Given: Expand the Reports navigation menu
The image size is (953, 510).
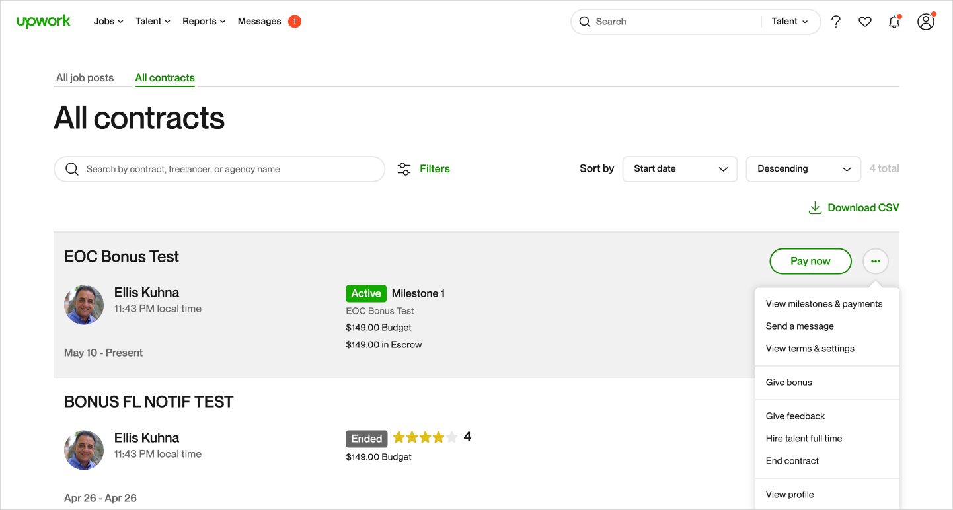Looking at the screenshot, I should 204,21.
